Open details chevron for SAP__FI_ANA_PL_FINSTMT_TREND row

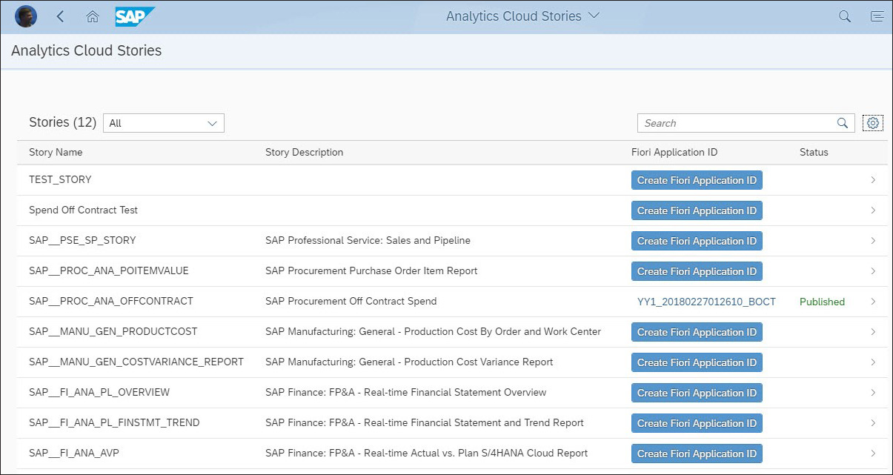click(874, 423)
